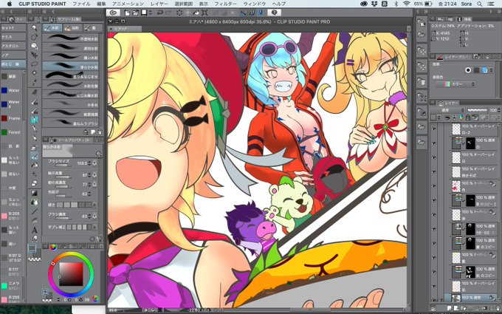This screenshot has height=314, width=502.
Task: Click the layer color blue square icon
Action: [484, 70]
